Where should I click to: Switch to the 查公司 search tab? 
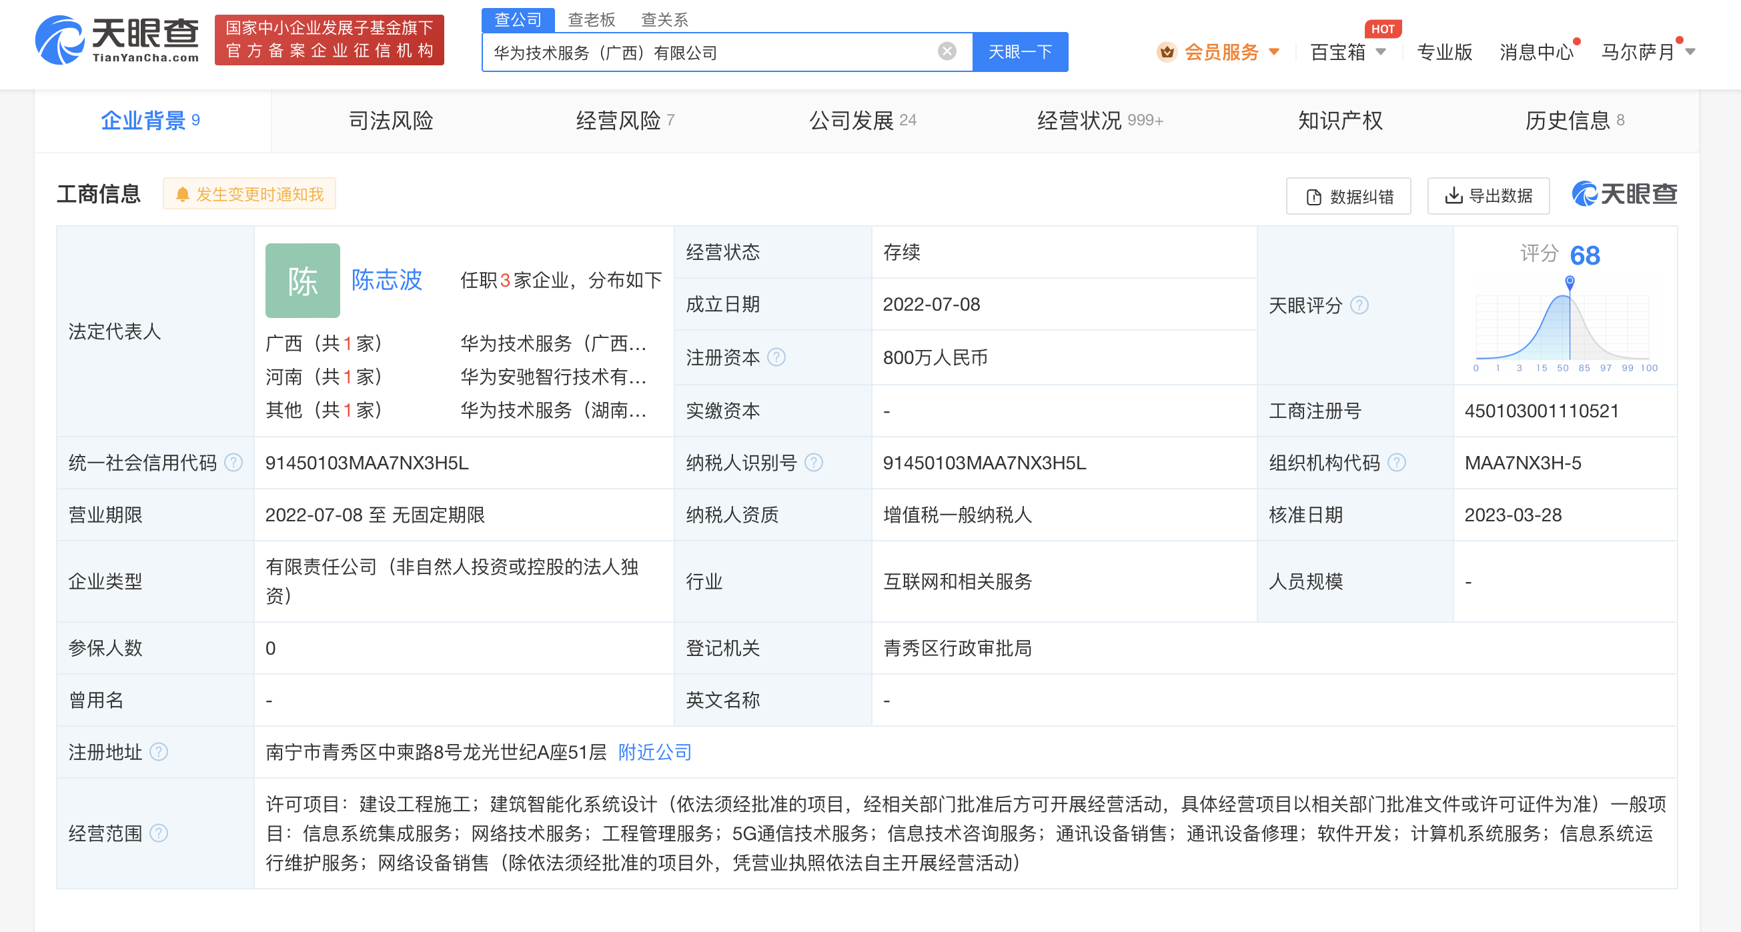coord(518,19)
